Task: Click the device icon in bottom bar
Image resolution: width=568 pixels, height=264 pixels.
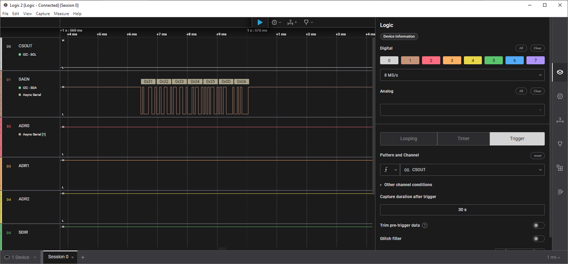Action: (x=7, y=257)
